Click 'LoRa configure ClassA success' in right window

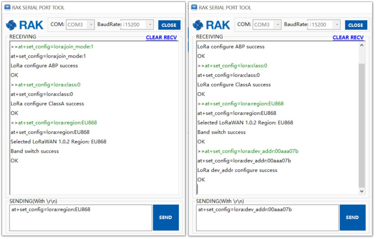(234, 85)
